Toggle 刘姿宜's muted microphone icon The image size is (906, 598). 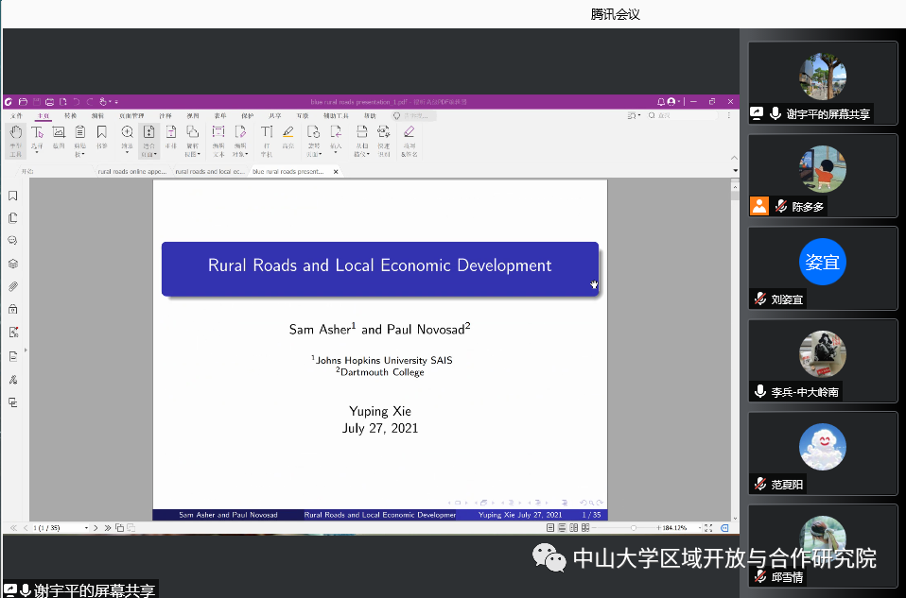[x=759, y=299]
